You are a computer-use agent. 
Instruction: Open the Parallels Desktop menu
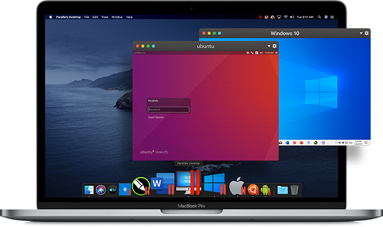tap(68, 17)
